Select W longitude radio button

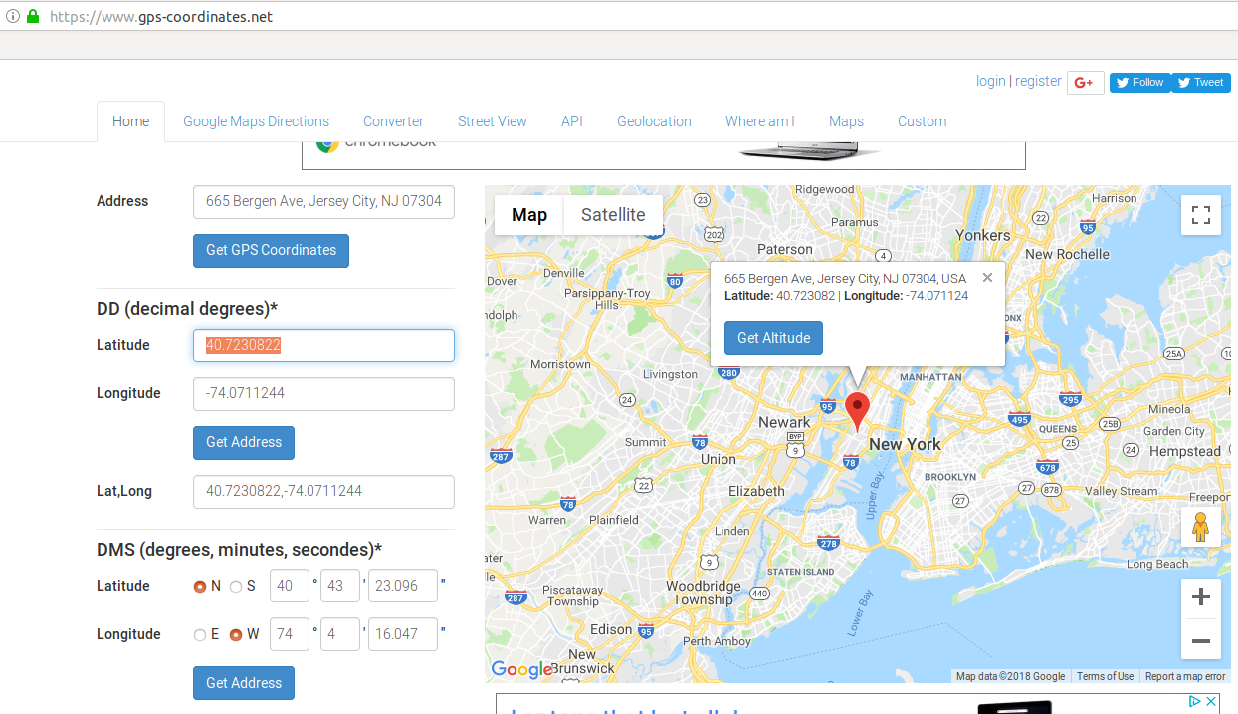point(236,635)
